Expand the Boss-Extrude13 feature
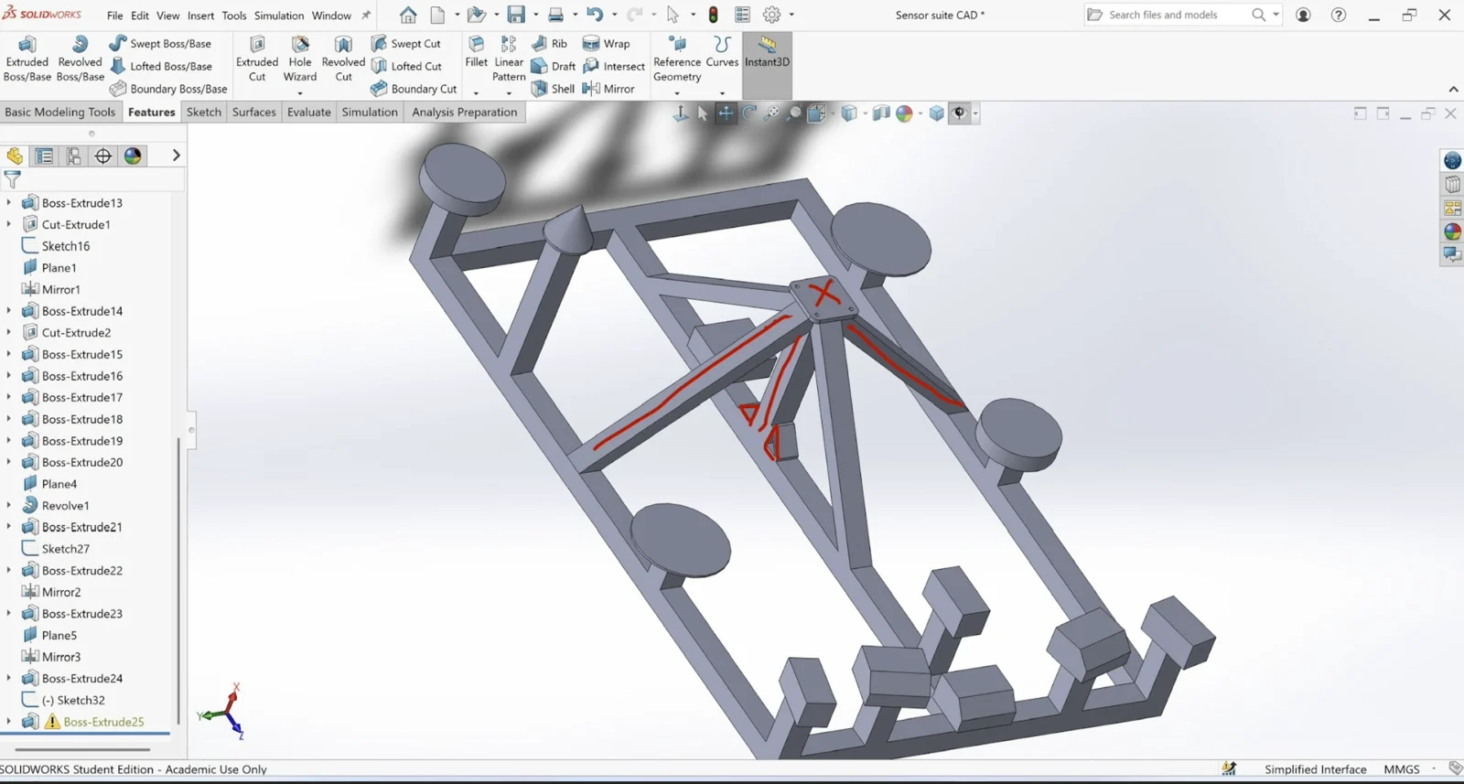The width and height of the screenshot is (1464, 784). tap(9, 202)
